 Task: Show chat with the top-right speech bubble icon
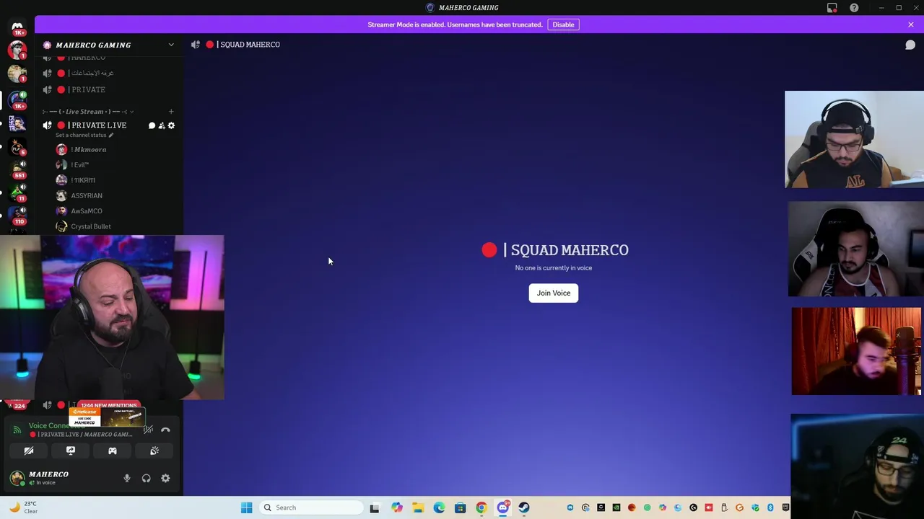pos(910,45)
